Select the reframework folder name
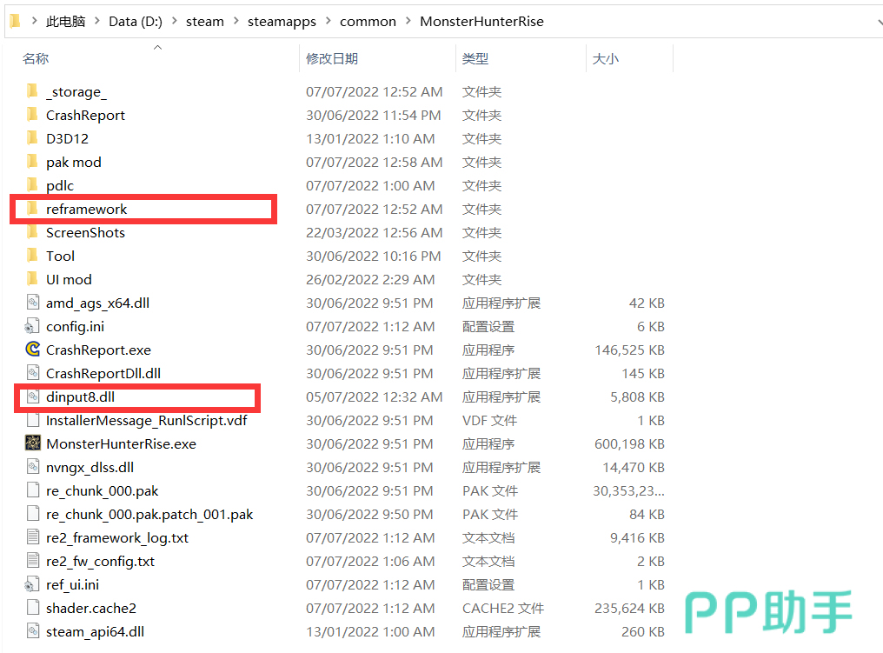 tap(87, 209)
